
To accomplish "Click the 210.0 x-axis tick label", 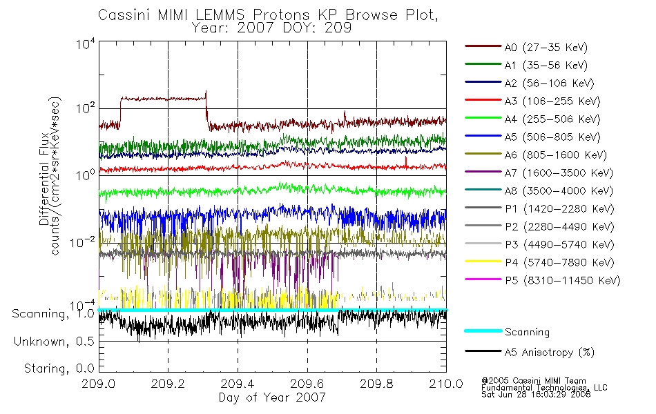I will pos(446,384).
